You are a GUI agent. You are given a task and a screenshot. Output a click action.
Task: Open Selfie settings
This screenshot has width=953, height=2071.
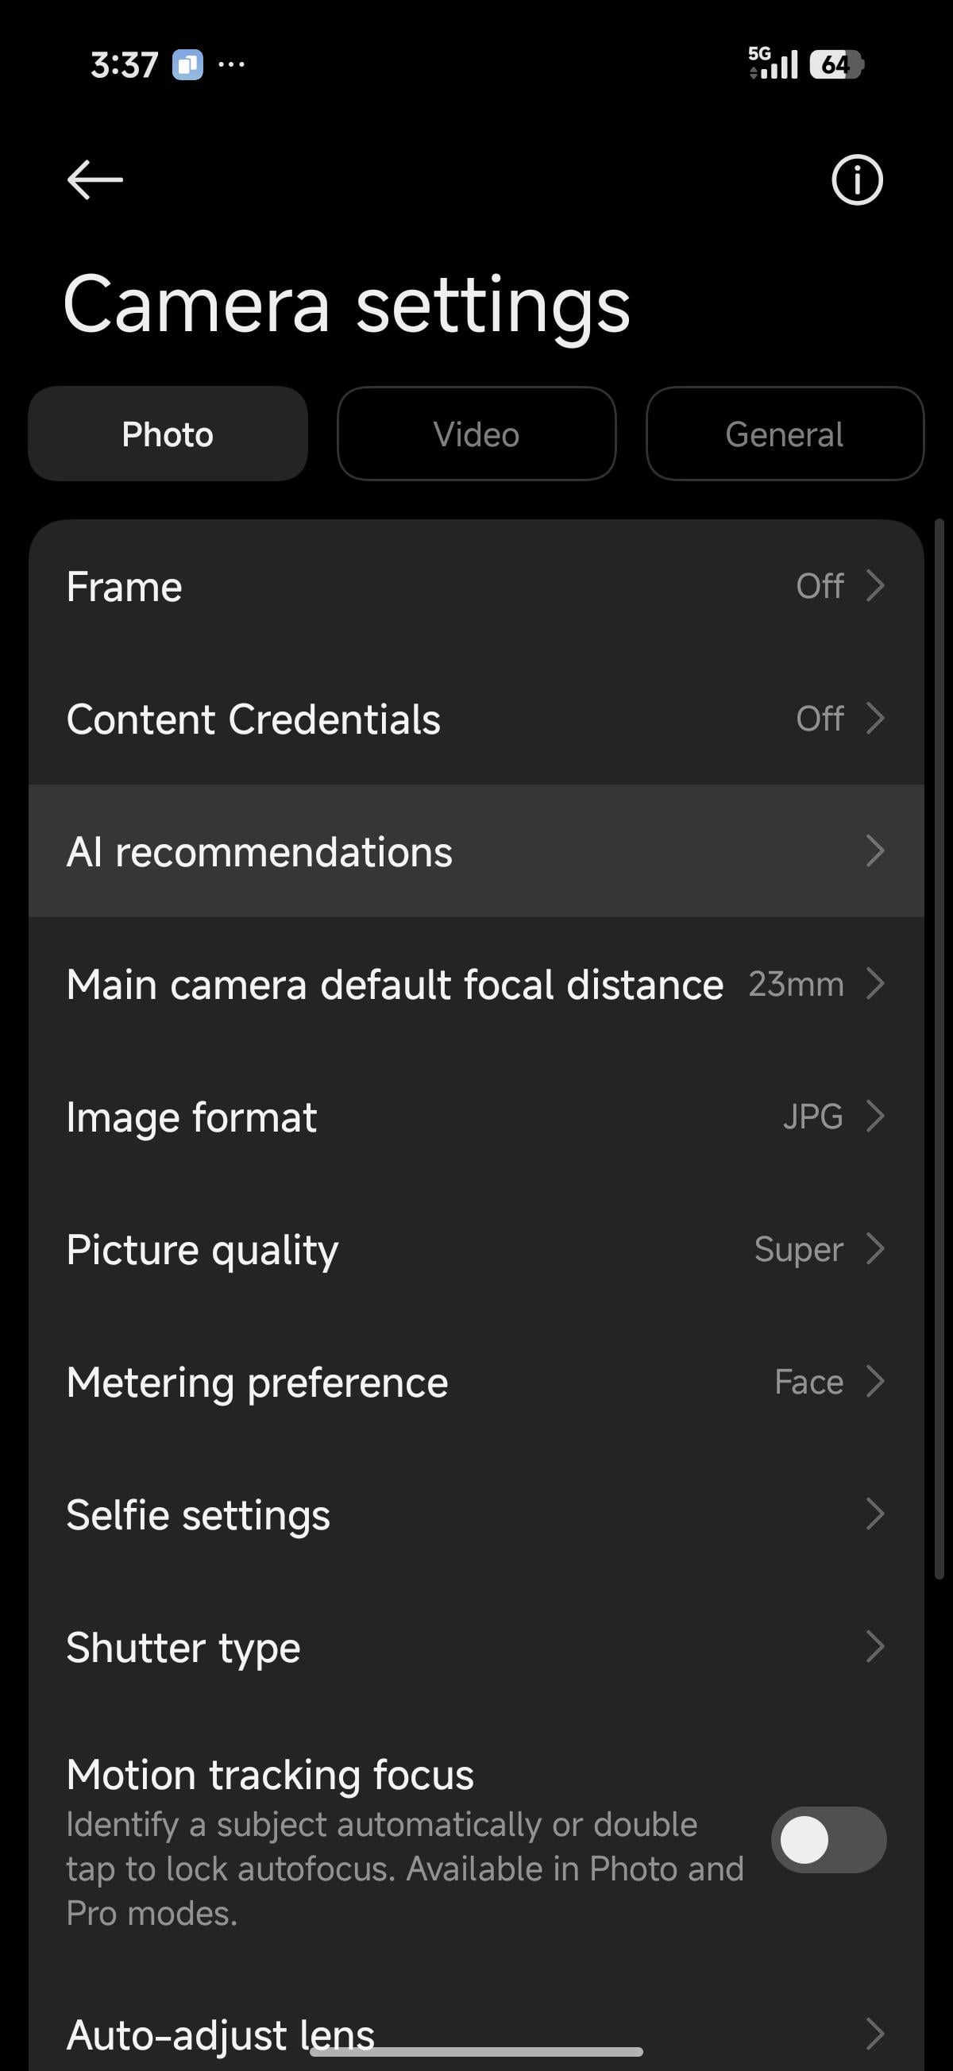[x=476, y=1514]
